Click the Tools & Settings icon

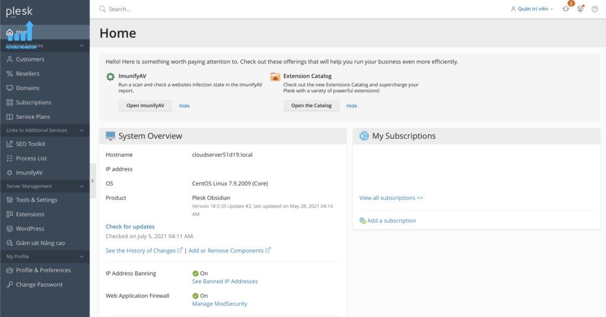click(9, 200)
